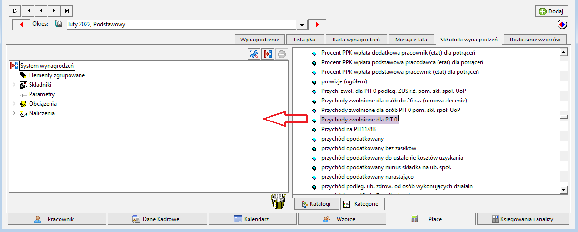Switch to the Wynagrodzenie tab

click(x=259, y=40)
